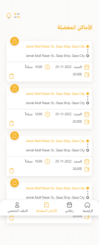Select the $20.00 price in first card
Screen dimensions: 99x245
coord(77,74)
